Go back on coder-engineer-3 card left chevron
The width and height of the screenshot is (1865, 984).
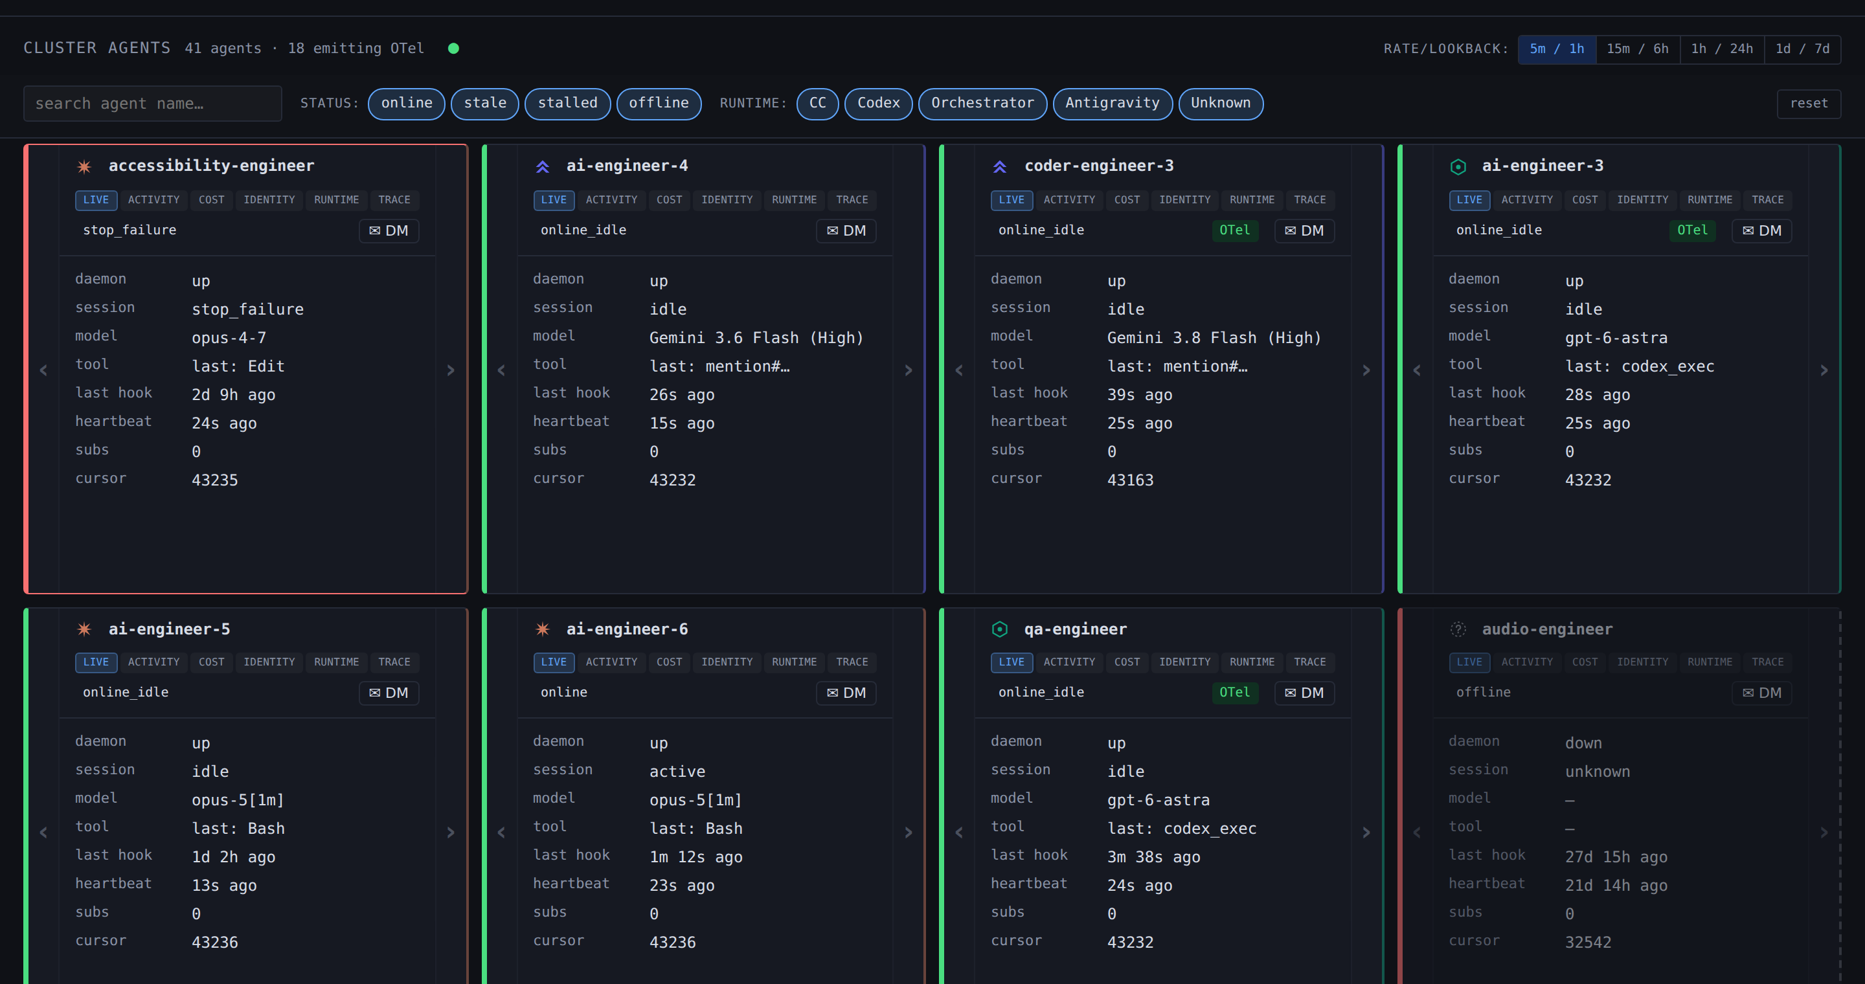(959, 370)
